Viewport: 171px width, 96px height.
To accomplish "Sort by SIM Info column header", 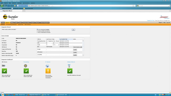I will pos(41,39).
